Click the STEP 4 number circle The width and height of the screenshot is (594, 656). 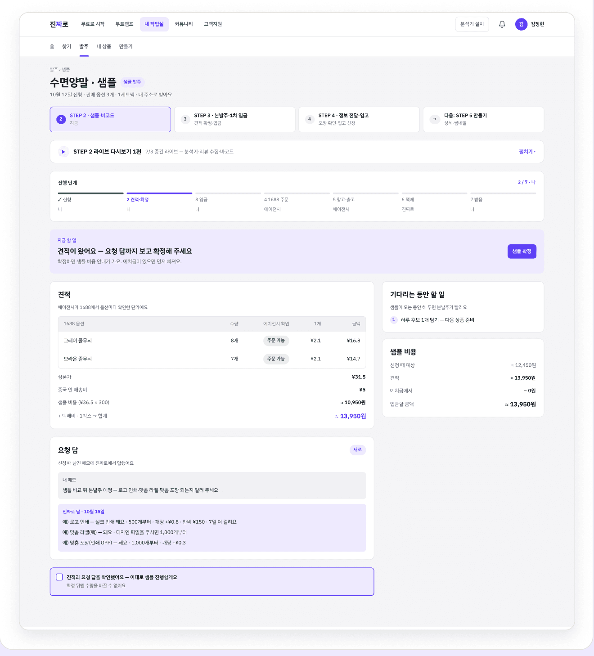(310, 119)
